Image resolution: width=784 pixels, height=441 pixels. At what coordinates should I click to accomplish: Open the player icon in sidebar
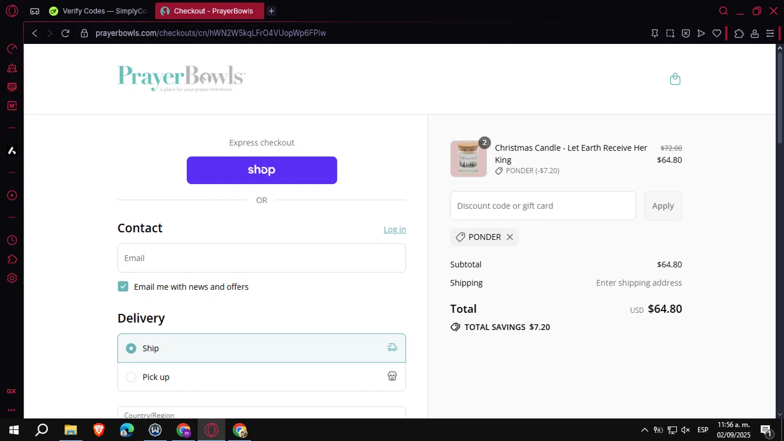11,196
